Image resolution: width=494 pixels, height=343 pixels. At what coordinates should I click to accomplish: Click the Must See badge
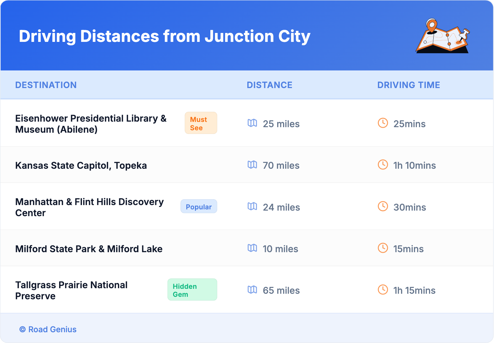click(x=201, y=123)
